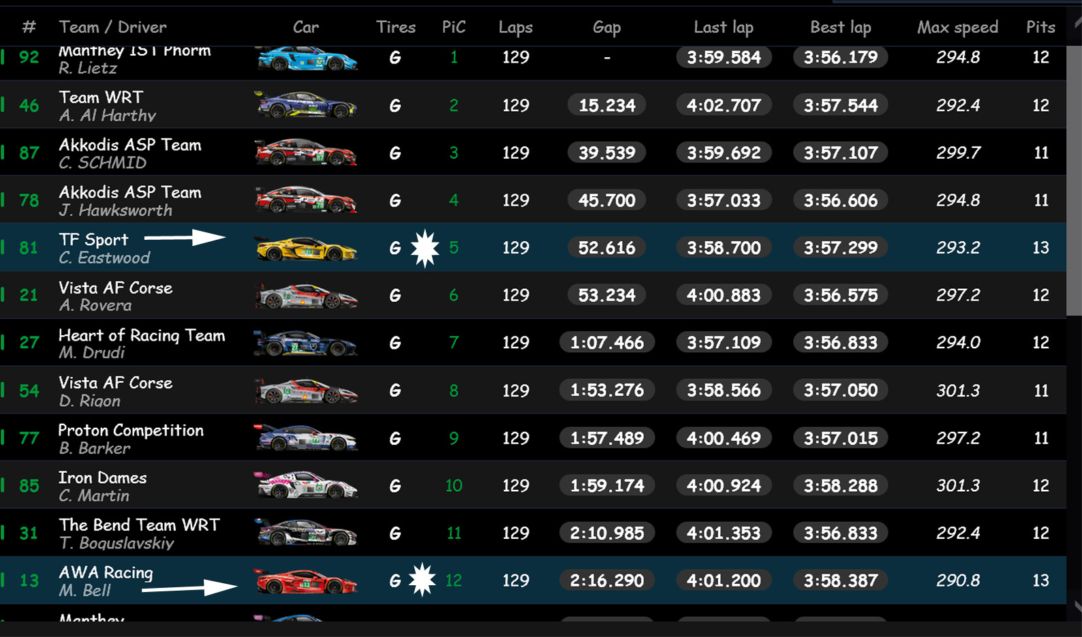
Task: Click the vertical scrollbar on the right
Action: click(x=1074, y=177)
